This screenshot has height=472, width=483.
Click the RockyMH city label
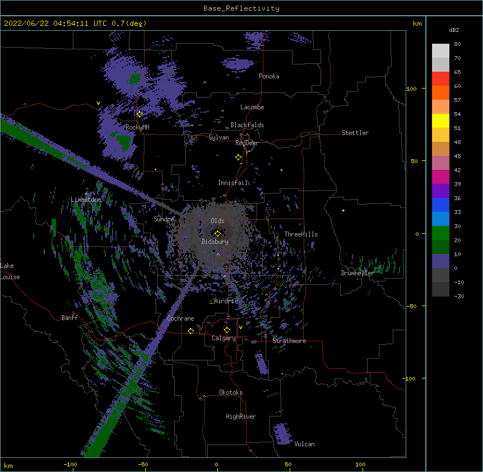(x=137, y=127)
